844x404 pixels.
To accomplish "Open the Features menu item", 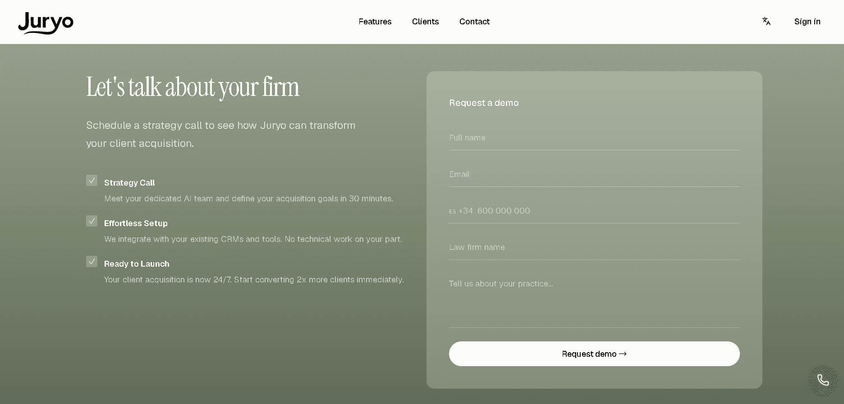I will pos(375,22).
